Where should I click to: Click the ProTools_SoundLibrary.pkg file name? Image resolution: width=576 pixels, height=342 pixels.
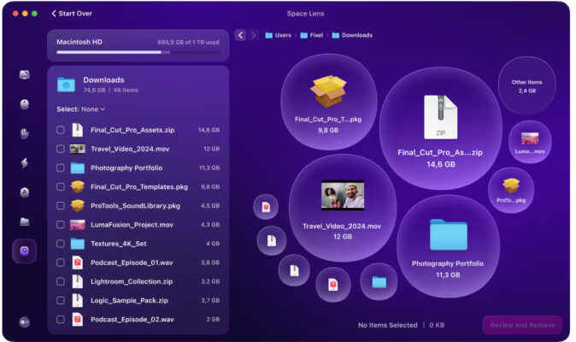(135, 206)
